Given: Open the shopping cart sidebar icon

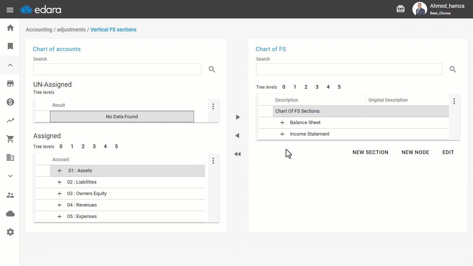Looking at the screenshot, I should pyautogui.click(x=10, y=139).
